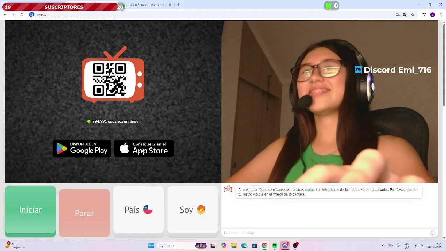Open the media control icon in toolbar
This screenshot has height=251, width=446.
click(x=424, y=15)
